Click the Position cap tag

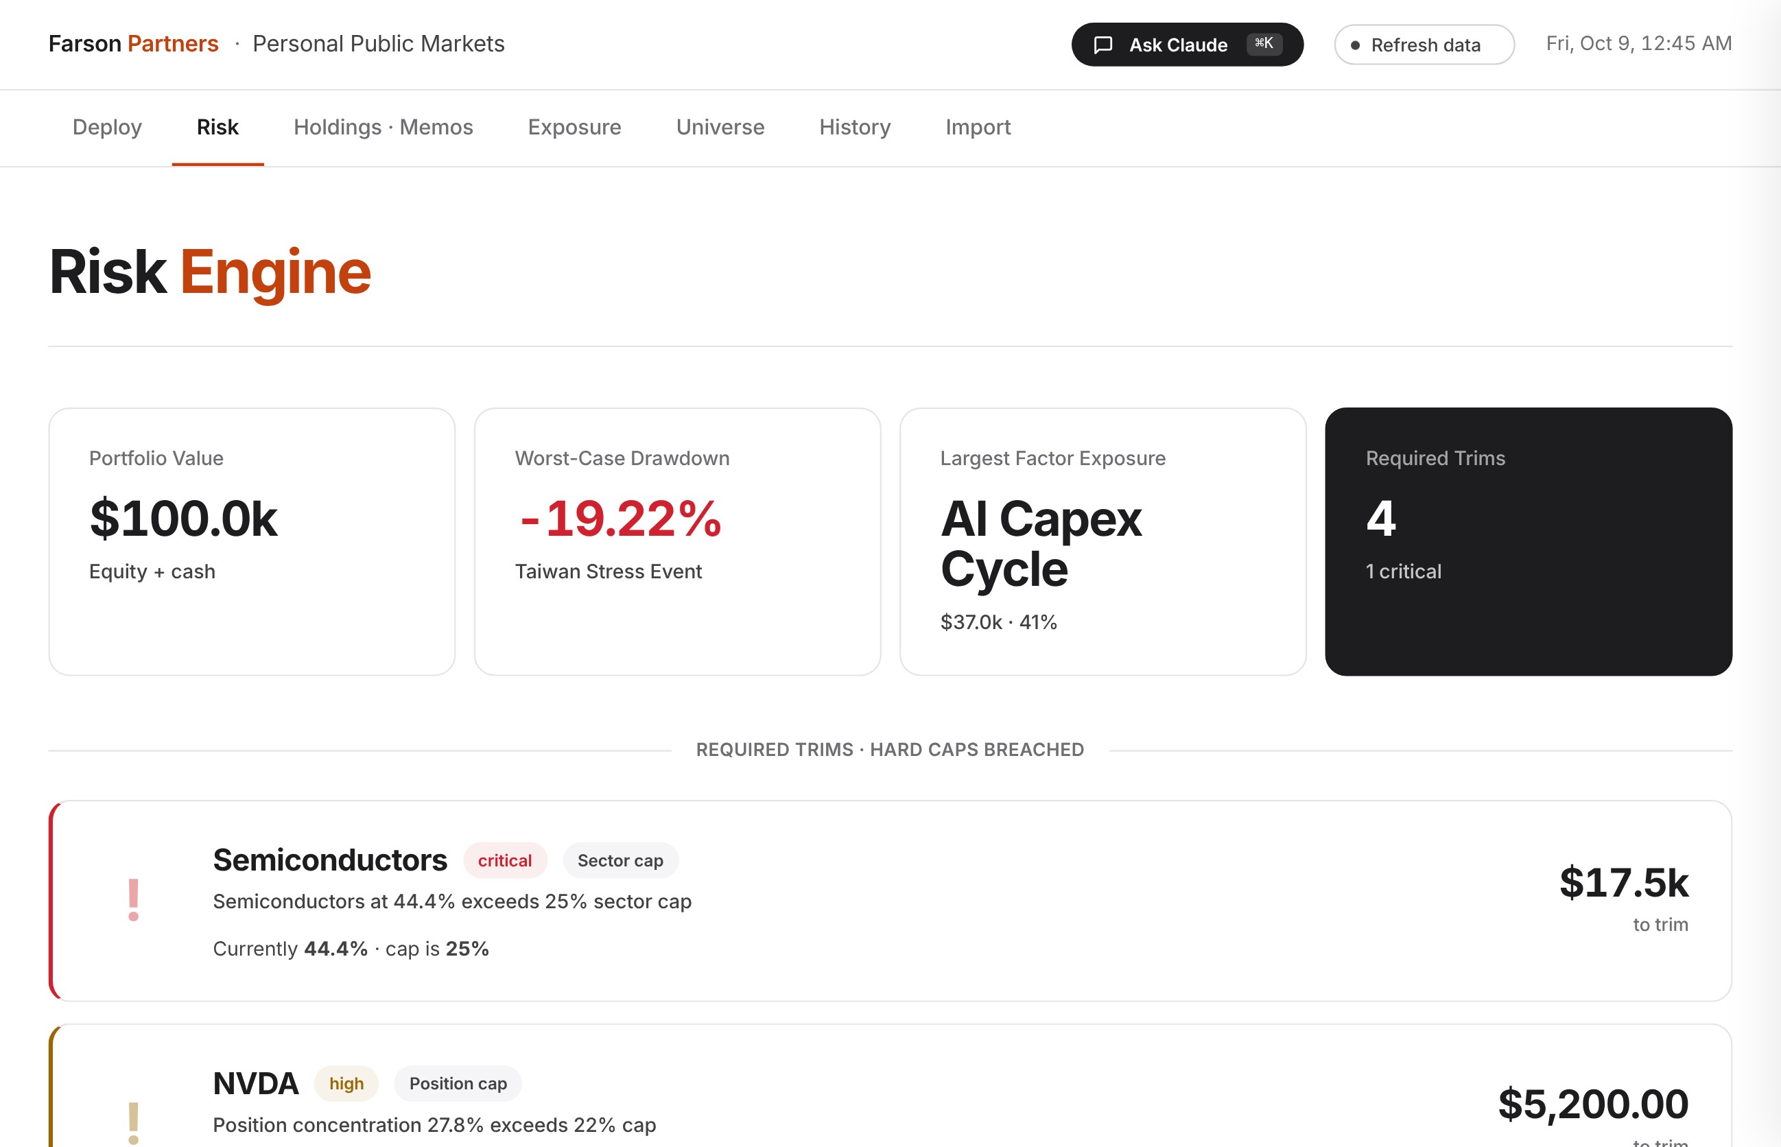tap(458, 1083)
